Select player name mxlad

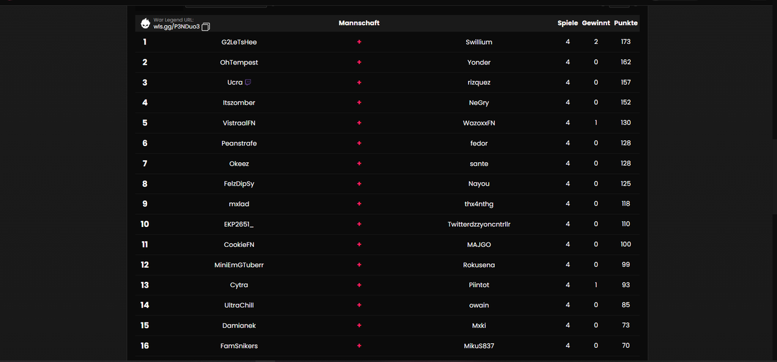pyautogui.click(x=239, y=204)
